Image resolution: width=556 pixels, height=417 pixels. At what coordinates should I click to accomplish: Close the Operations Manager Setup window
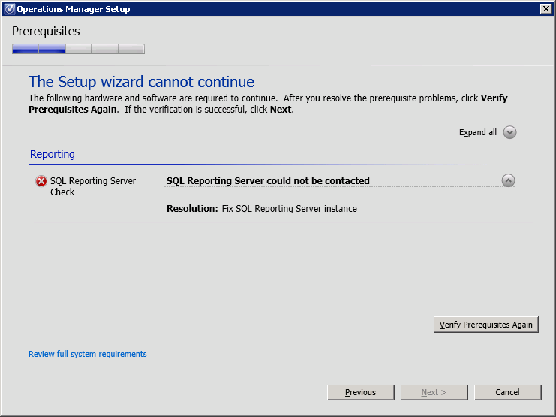[x=545, y=9]
